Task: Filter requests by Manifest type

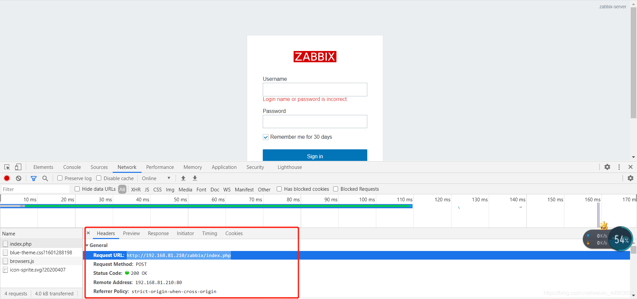Action: (x=244, y=189)
